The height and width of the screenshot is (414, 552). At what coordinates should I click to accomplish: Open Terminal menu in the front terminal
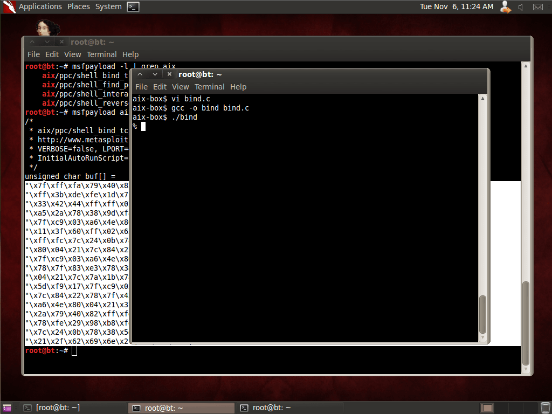209,87
